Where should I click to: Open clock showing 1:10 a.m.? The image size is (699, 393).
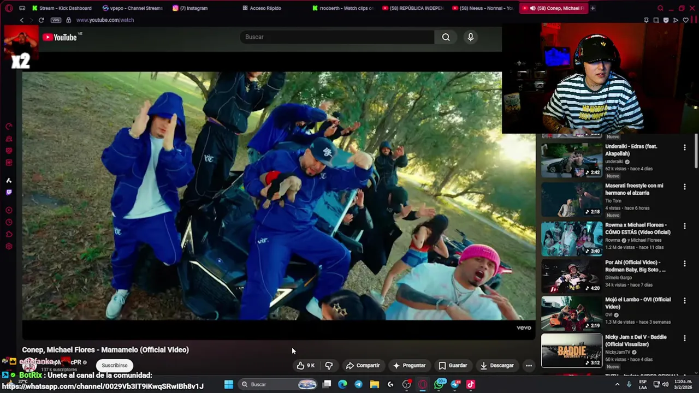[x=683, y=384]
